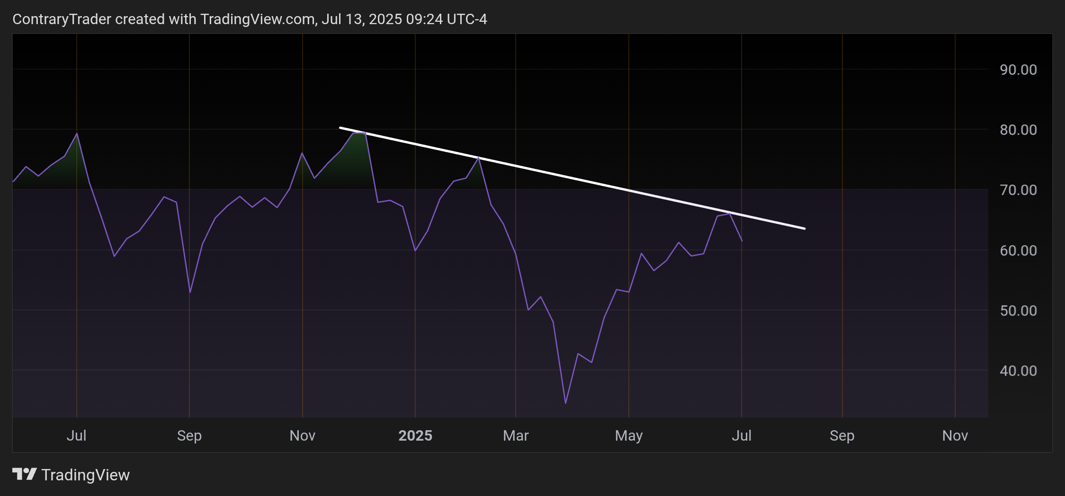
Task: Click the chart low point near April
Action: (565, 403)
